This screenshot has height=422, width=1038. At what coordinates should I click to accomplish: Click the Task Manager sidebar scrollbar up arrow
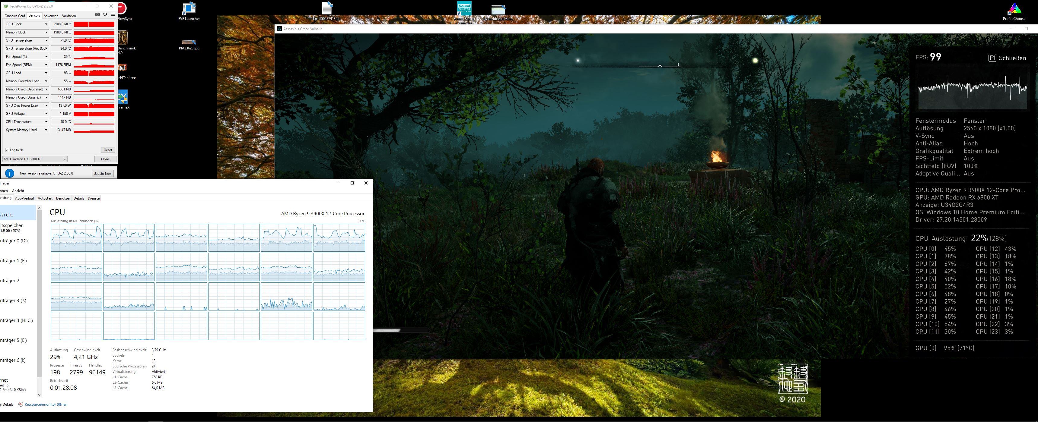[x=40, y=208]
